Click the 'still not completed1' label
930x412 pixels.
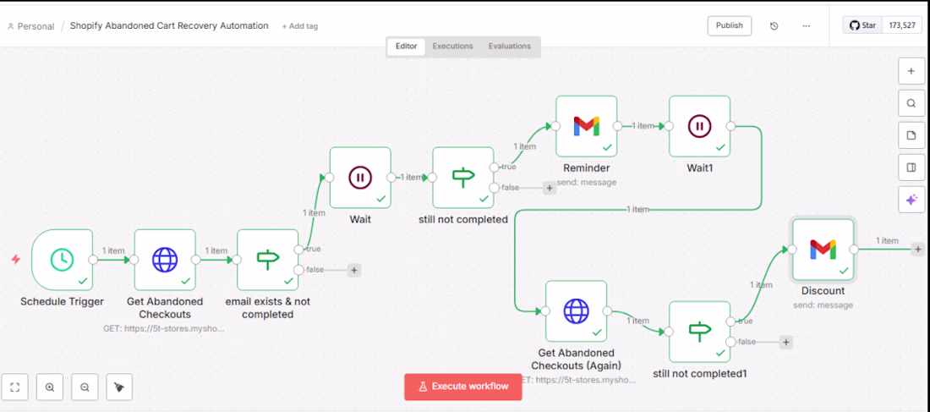(700, 374)
